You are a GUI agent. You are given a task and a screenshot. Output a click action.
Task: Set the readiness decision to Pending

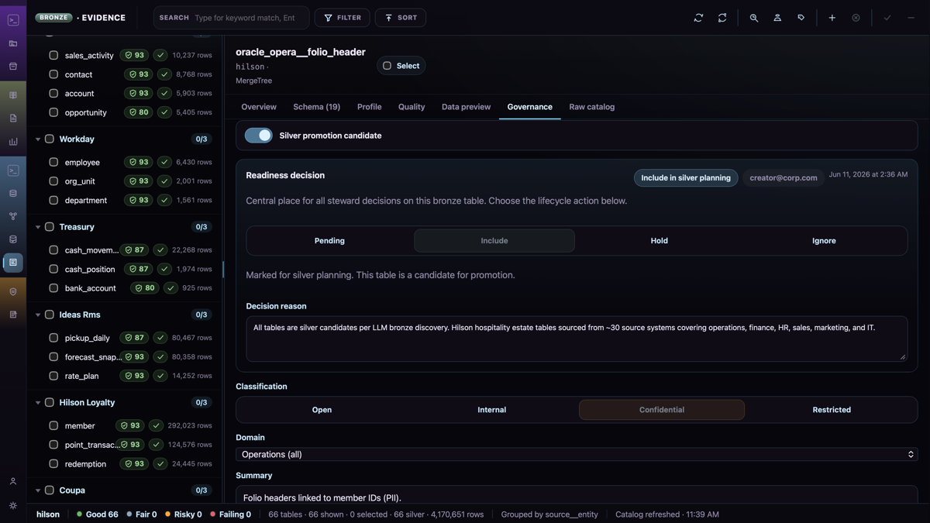pos(329,241)
